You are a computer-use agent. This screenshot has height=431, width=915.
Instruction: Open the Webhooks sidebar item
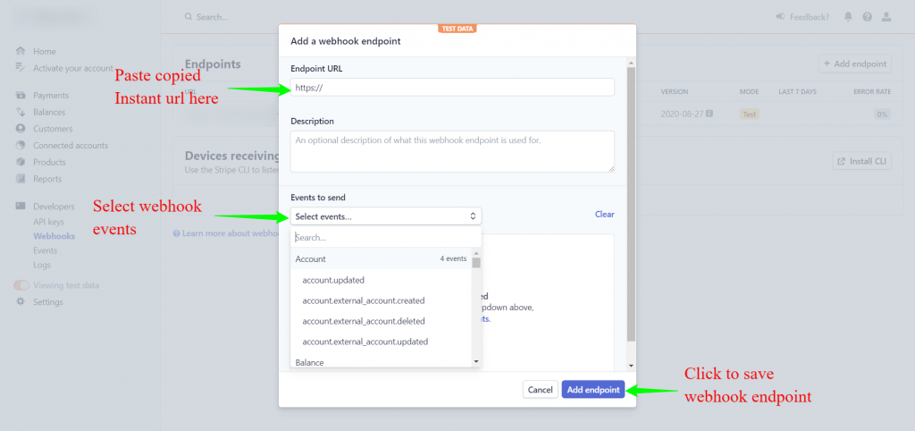55,237
